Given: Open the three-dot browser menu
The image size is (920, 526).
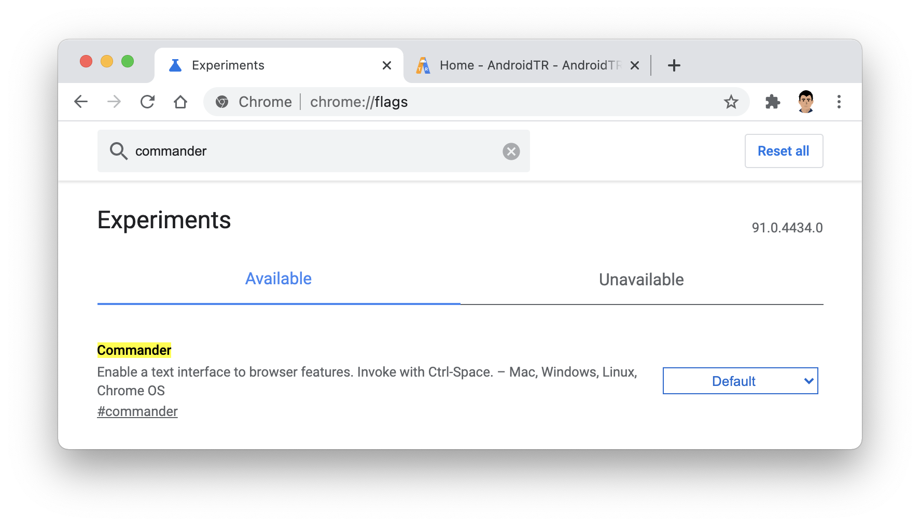Looking at the screenshot, I should coord(839,102).
